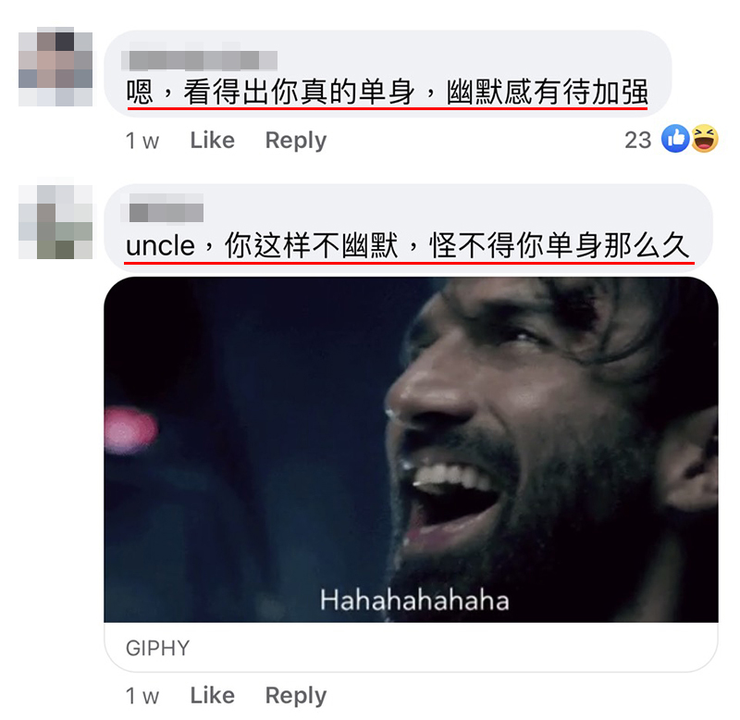Click the blue thumbs-up reaction icon
Screen dimensions: 740x720
point(675,138)
